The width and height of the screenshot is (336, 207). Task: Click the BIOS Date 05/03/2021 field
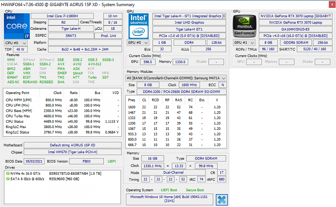pyautogui.click(x=34, y=161)
